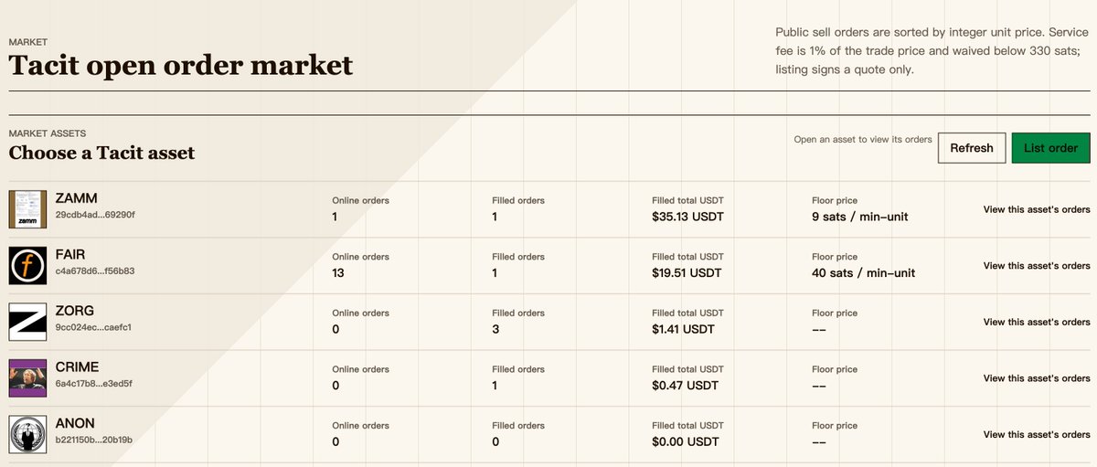
Task: Click the CRIME purple thumbnail icon
Action: click(27, 378)
